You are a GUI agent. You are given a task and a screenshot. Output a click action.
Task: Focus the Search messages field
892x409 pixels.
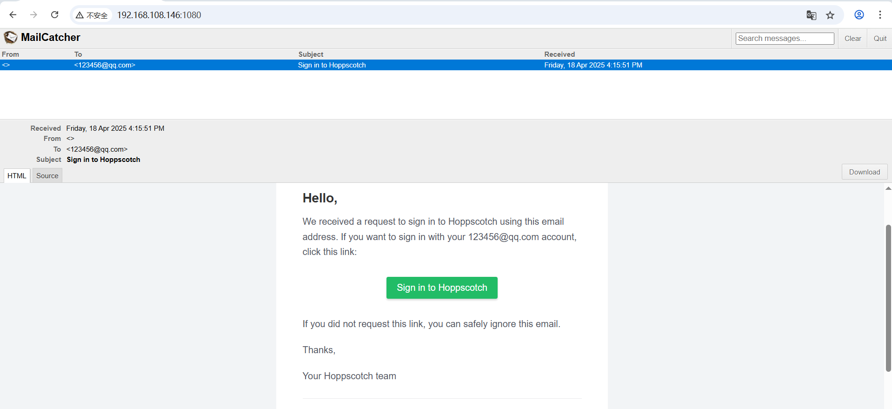point(785,39)
